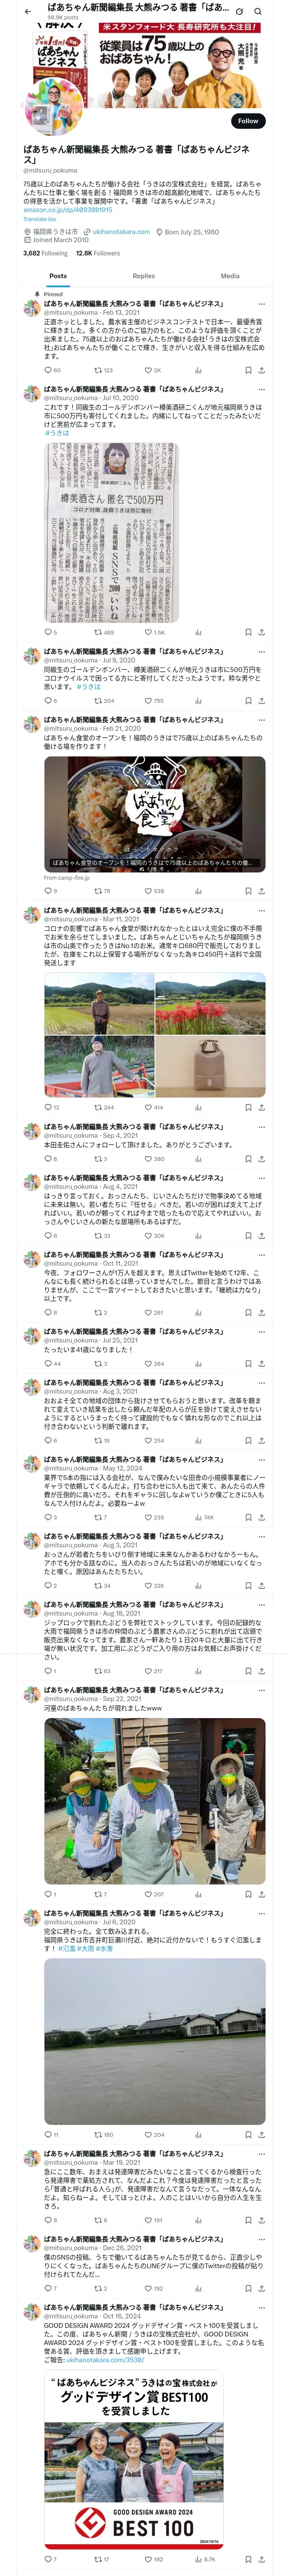Click Translate bio under the profile description
Image resolution: width=289 pixels, height=2576 pixels.
tap(40, 219)
